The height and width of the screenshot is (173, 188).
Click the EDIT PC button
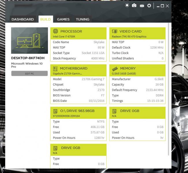point(29,74)
